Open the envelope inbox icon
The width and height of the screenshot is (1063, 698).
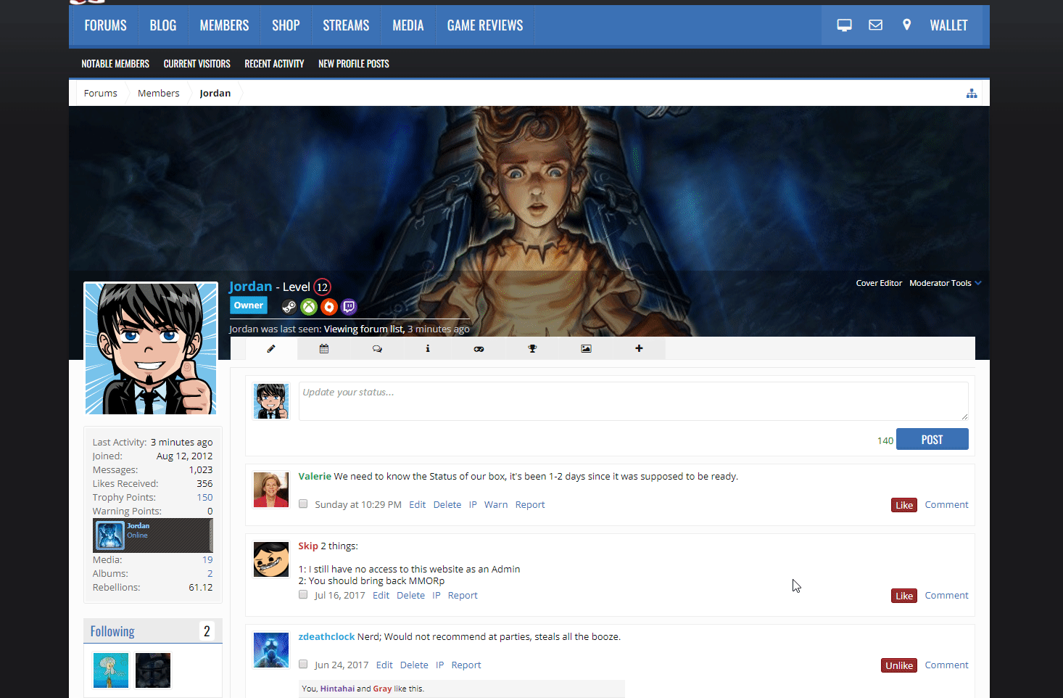click(876, 25)
